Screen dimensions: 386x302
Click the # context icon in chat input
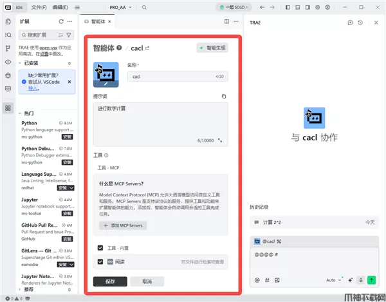(267, 280)
